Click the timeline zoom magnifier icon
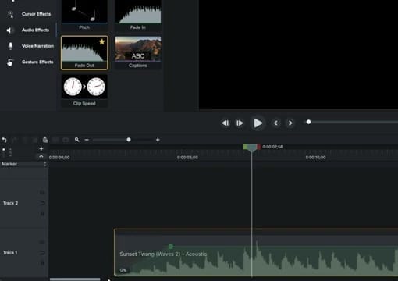The width and height of the screenshot is (398, 281). point(76,140)
